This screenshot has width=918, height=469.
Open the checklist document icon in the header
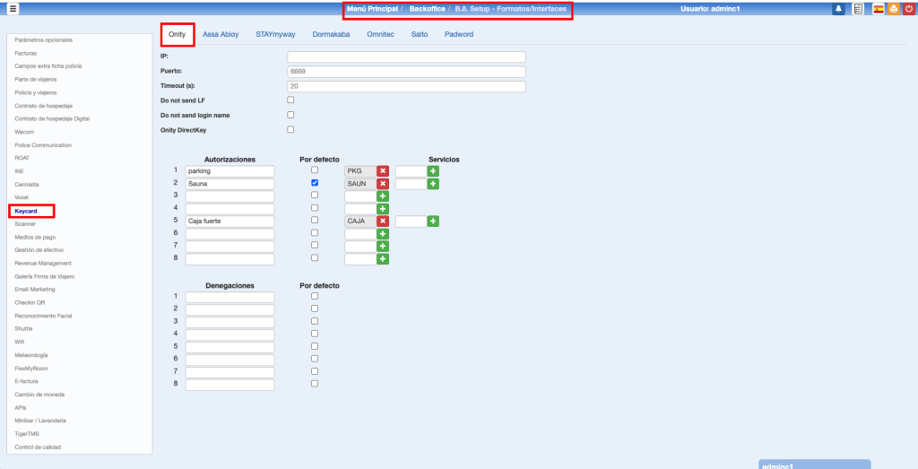click(x=858, y=9)
